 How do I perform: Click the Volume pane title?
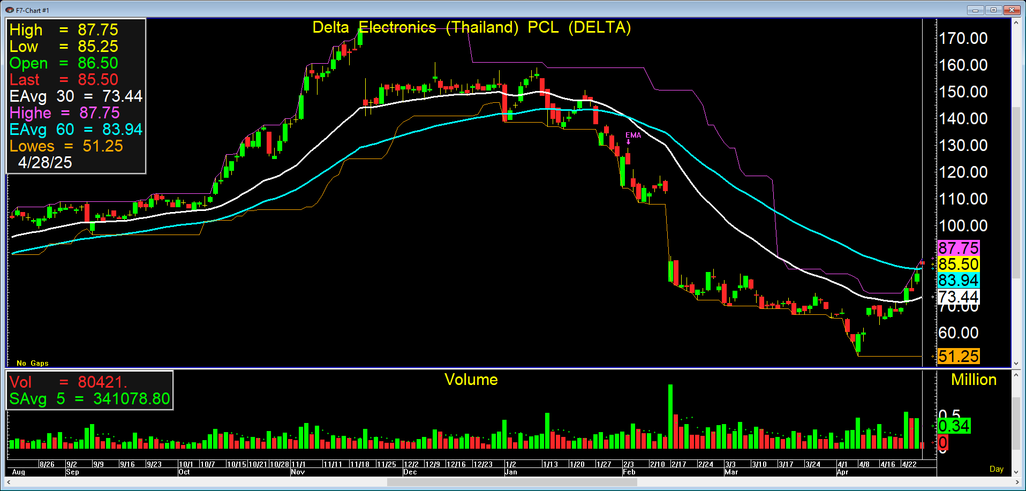tap(471, 380)
